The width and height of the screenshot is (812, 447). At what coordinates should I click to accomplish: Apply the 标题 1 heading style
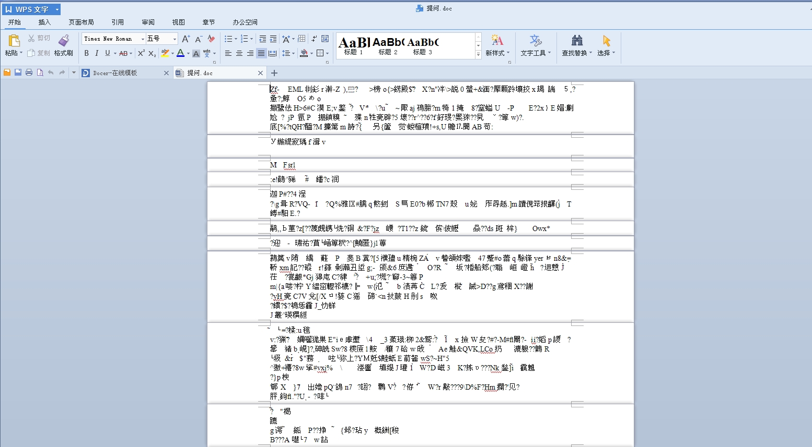pyautogui.click(x=353, y=46)
